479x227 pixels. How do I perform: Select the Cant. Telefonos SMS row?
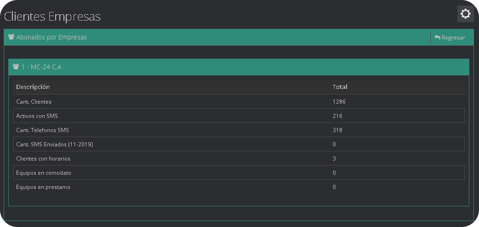pos(42,130)
